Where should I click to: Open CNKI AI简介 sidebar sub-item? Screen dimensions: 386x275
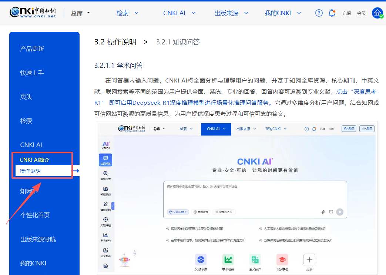(34, 160)
